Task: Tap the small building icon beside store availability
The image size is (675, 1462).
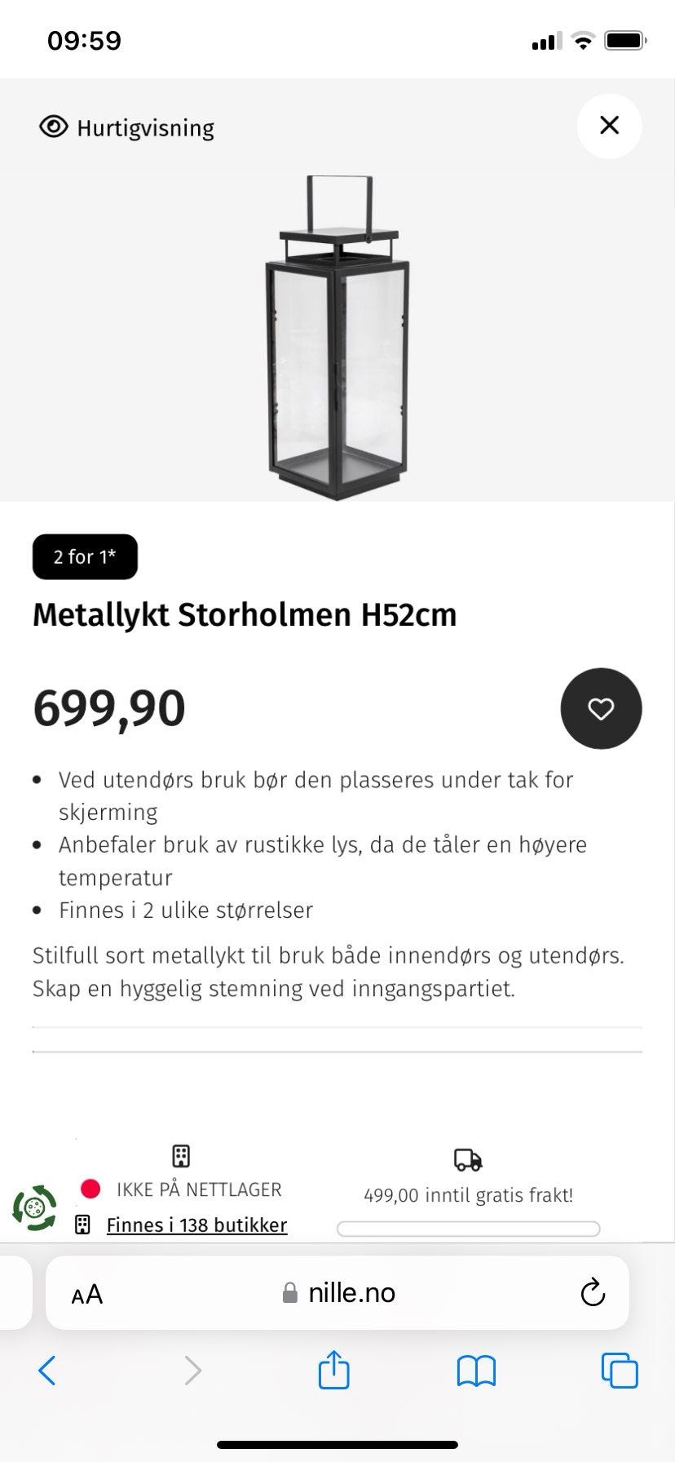Action: coord(82,1225)
